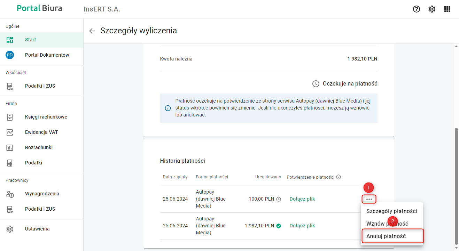This screenshot has height=251, width=459.
Task: Click Dołącz plik for 1 982,10 PLN payment
Action: (302, 226)
